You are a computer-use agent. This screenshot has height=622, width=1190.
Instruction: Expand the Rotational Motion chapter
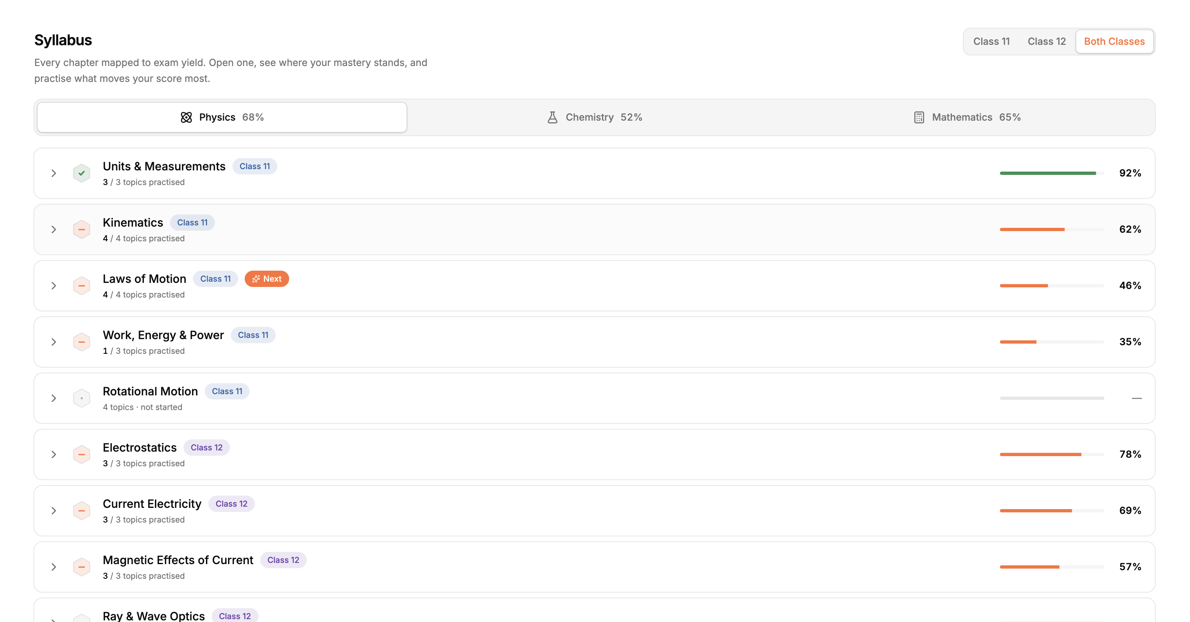(53, 398)
